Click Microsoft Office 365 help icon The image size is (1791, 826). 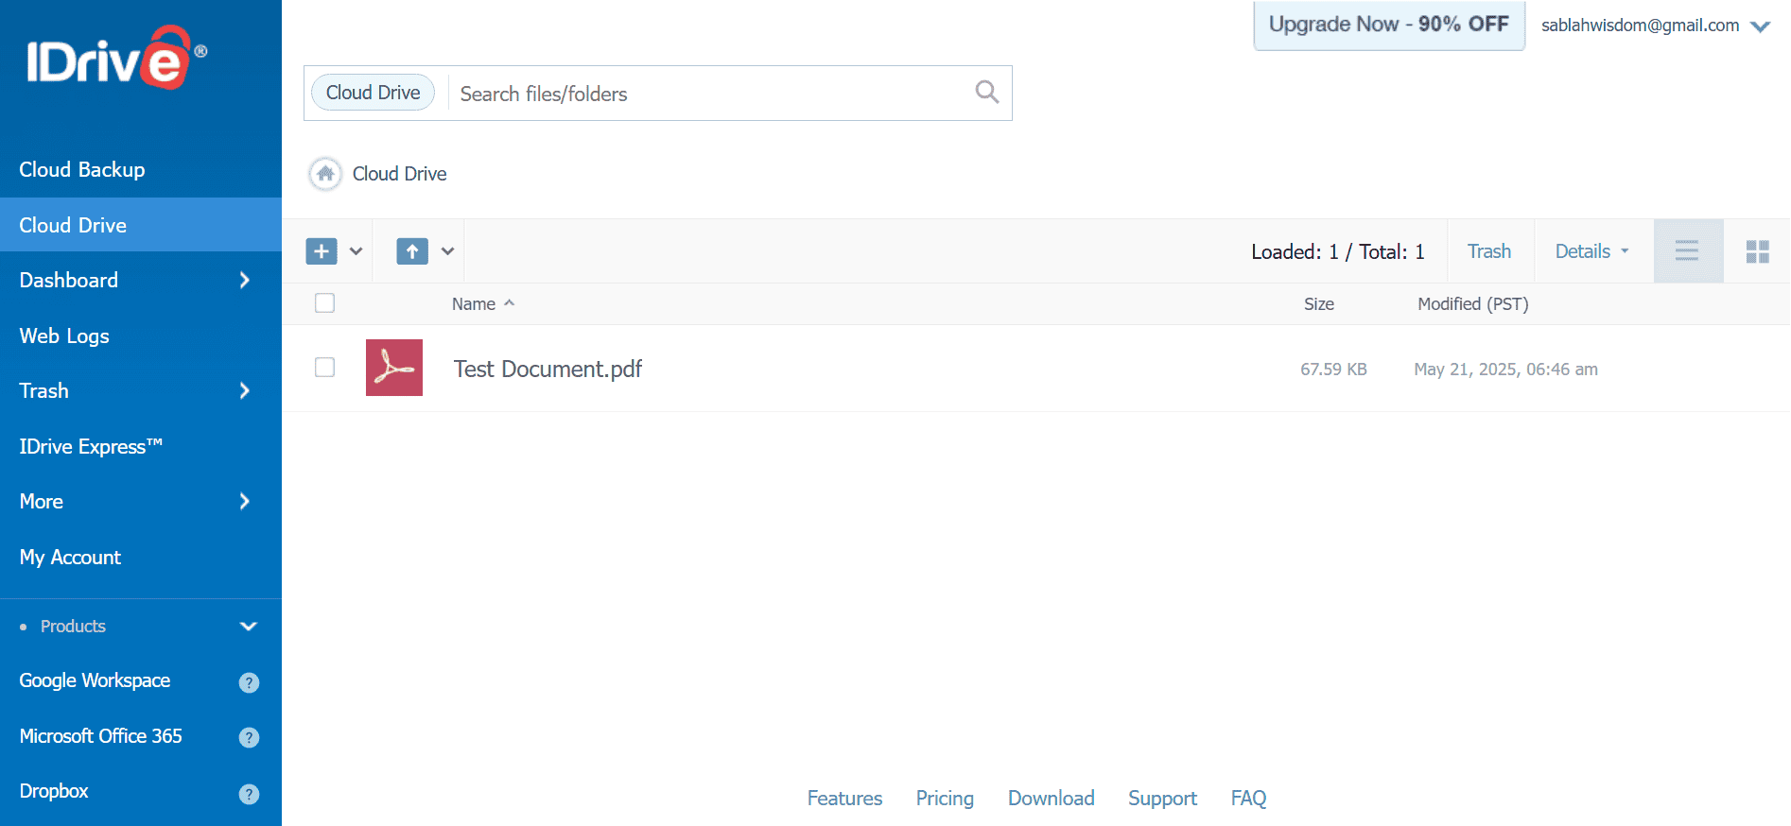pyautogui.click(x=249, y=737)
